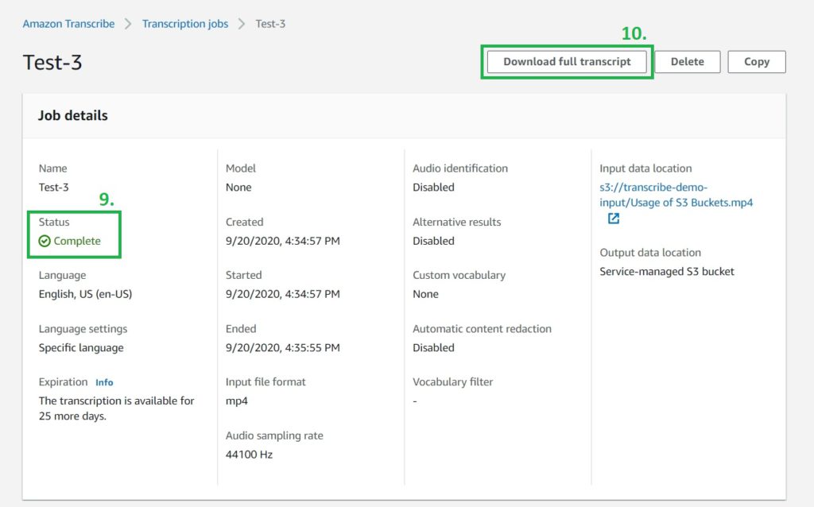Screen dimensions: 814x507
Task: Click the green Complete status check icon
Action: (45, 241)
